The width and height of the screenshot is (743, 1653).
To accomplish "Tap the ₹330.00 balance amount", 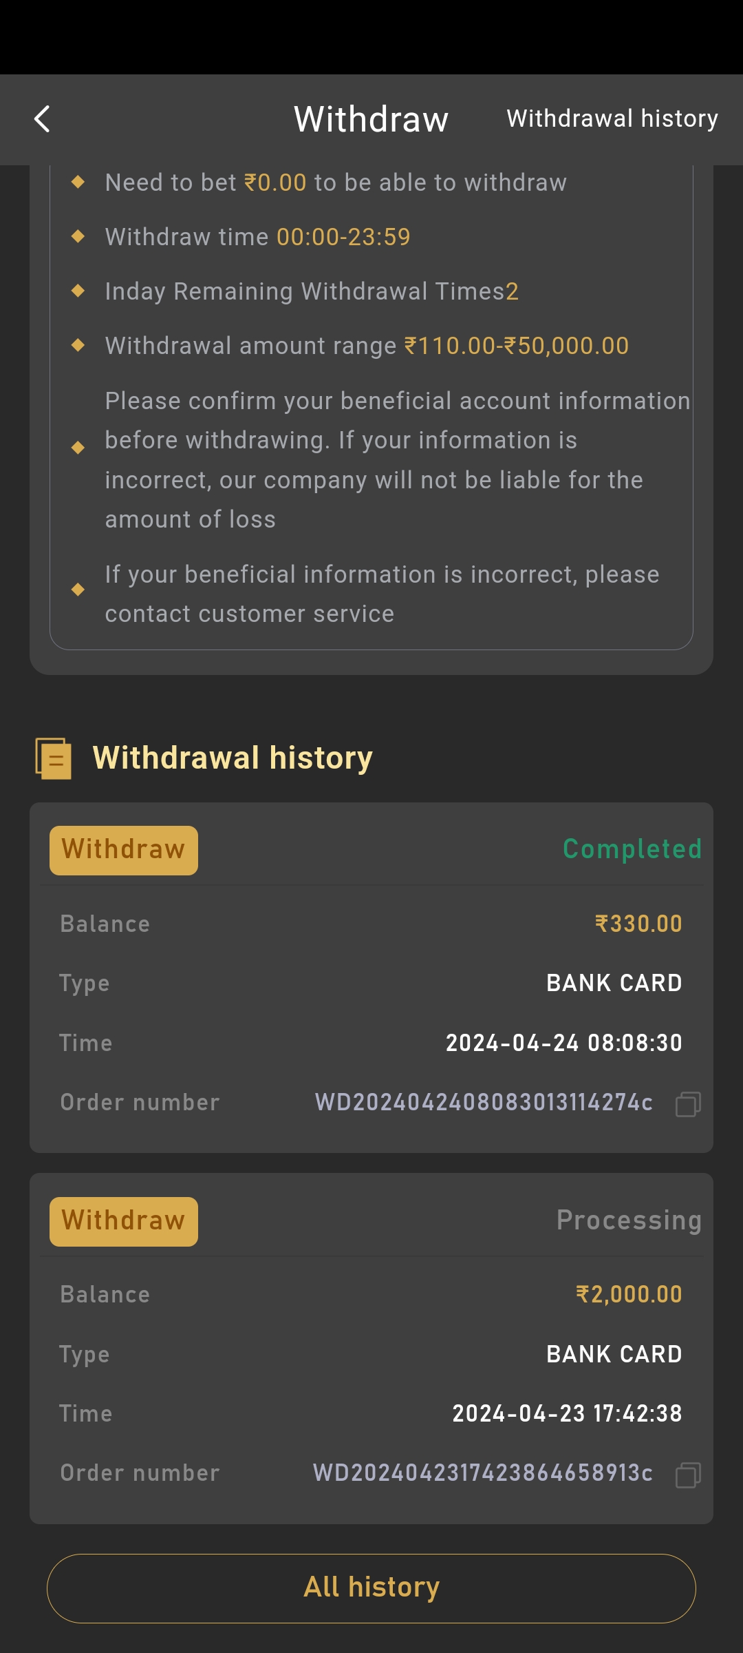I will click(x=638, y=924).
